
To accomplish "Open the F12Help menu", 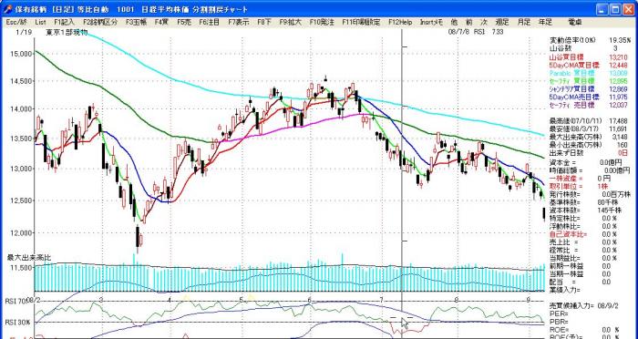I will [x=400, y=23].
